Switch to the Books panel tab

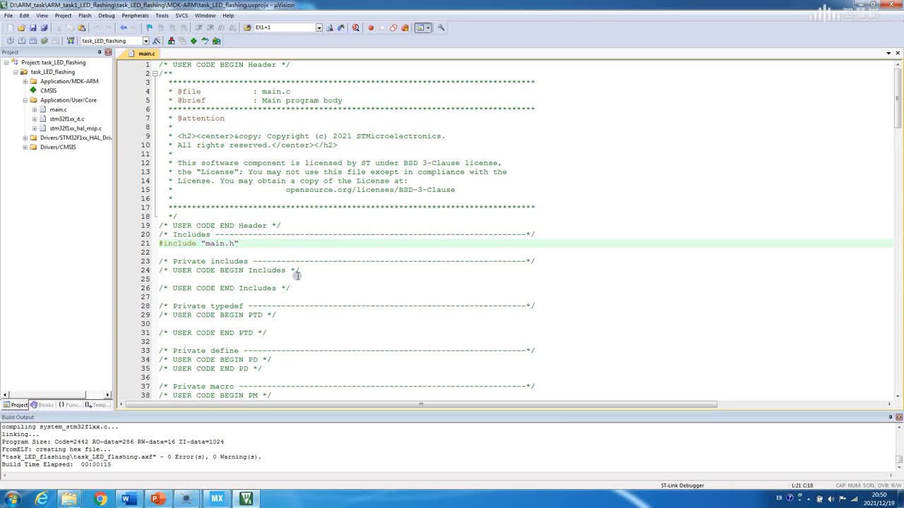42,405
